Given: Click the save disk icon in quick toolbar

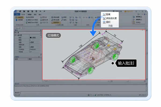Looking at the screenshot, I should (x=28, y=11).
